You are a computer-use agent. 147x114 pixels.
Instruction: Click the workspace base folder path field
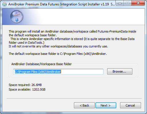click(58, 72)
